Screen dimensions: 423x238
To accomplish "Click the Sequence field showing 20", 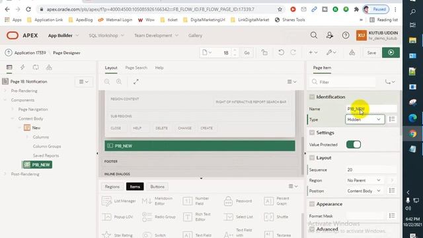I will point(371,170).
